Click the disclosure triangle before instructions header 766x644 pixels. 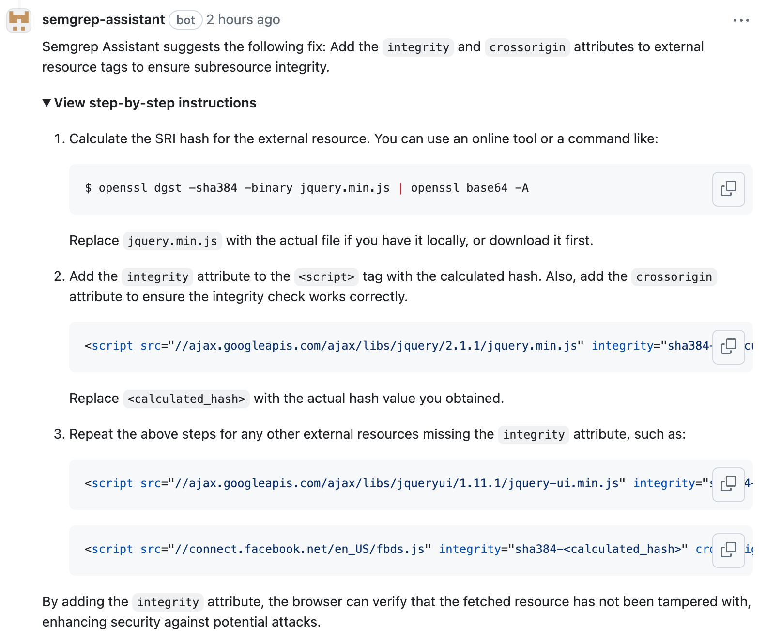[46, 103]
